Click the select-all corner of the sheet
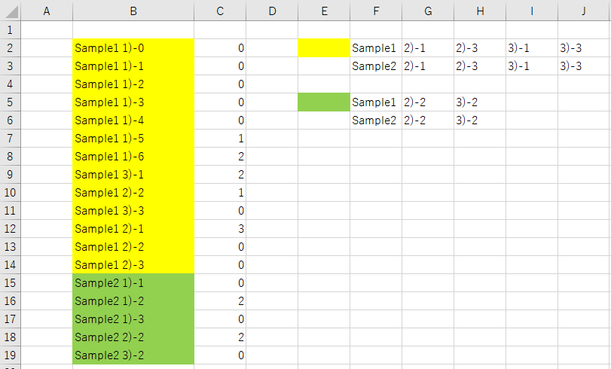 point(10,11)
